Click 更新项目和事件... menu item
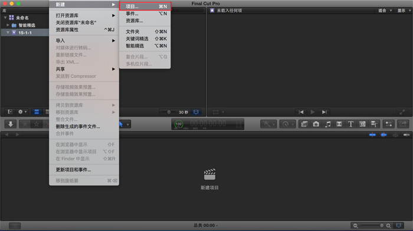The width and height of the screenshot is (413, 231). click(x=84, y=170)
